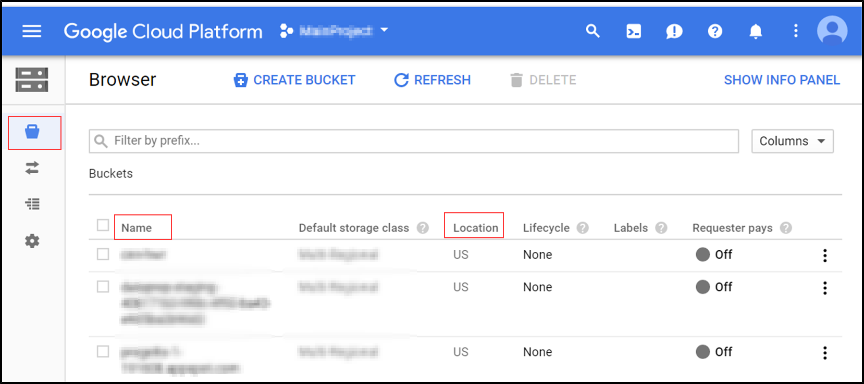
Task: Open the hamburger navigation menu
Action: click(32, 31)
